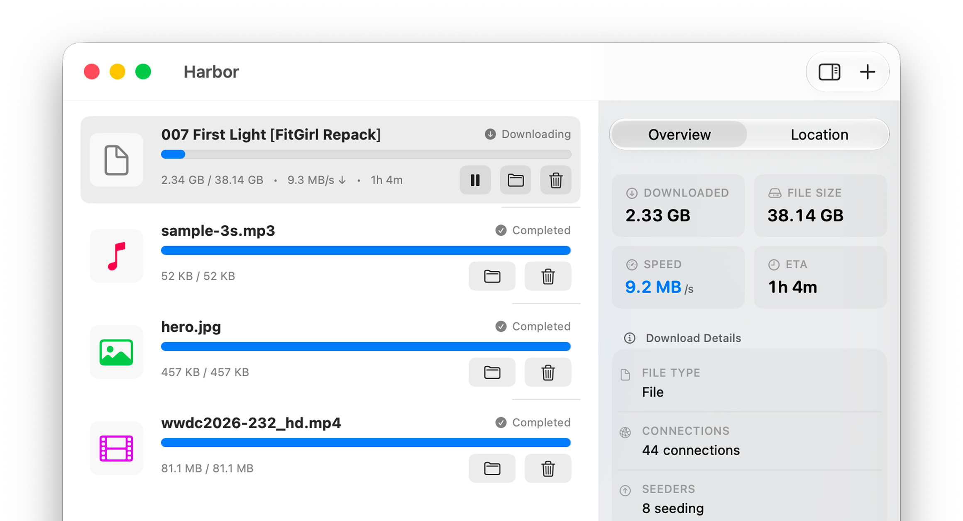963x521 pixels.
Task: Click Completed status of sample-3s.mp3
Action: [533, 230]
